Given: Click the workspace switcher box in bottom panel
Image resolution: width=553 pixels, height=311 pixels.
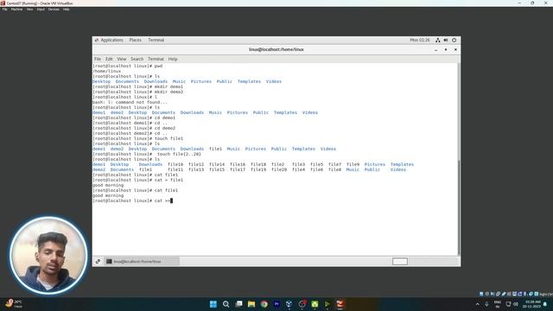Looking at the screenshot, I should click(x=399, y=261).
